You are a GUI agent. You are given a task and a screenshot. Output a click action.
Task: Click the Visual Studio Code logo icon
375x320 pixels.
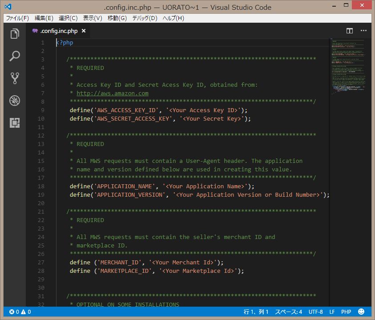tap(8, 7)
